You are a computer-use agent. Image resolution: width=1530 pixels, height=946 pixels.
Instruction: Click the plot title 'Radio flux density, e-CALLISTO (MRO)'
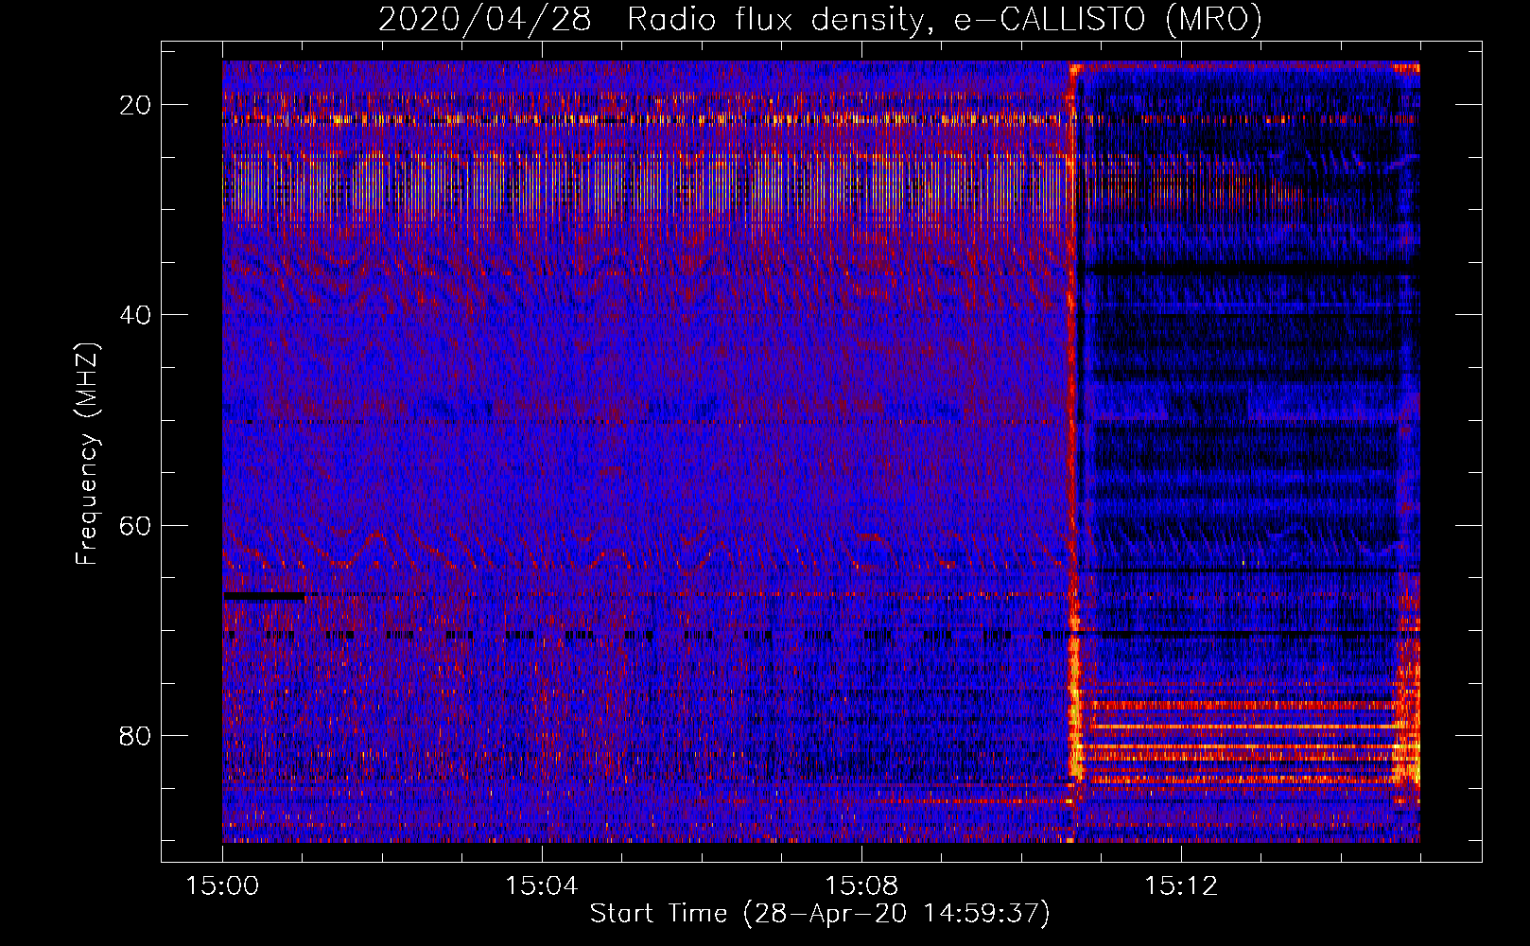click(x=944, y=19)
